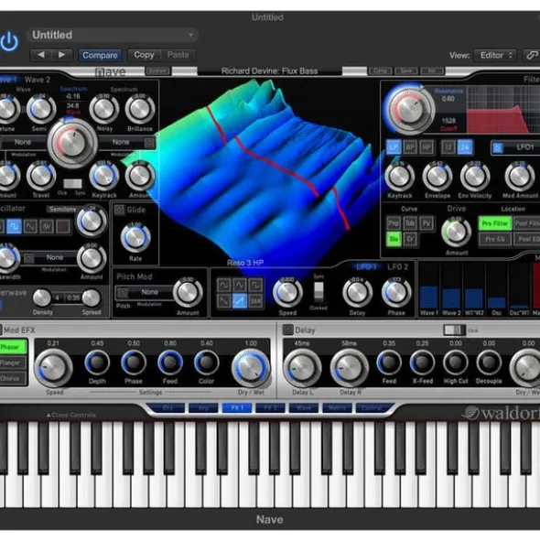Click the Paste button

pos(178,55)
